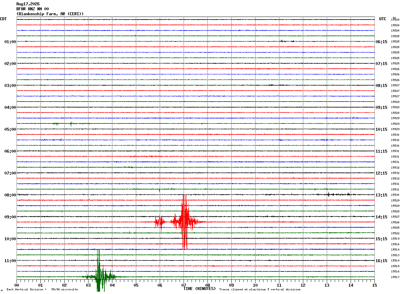Click the Blankenship Farm, AR (CERI) station name
Screen dimensions: 401x294
click(50, 14)
